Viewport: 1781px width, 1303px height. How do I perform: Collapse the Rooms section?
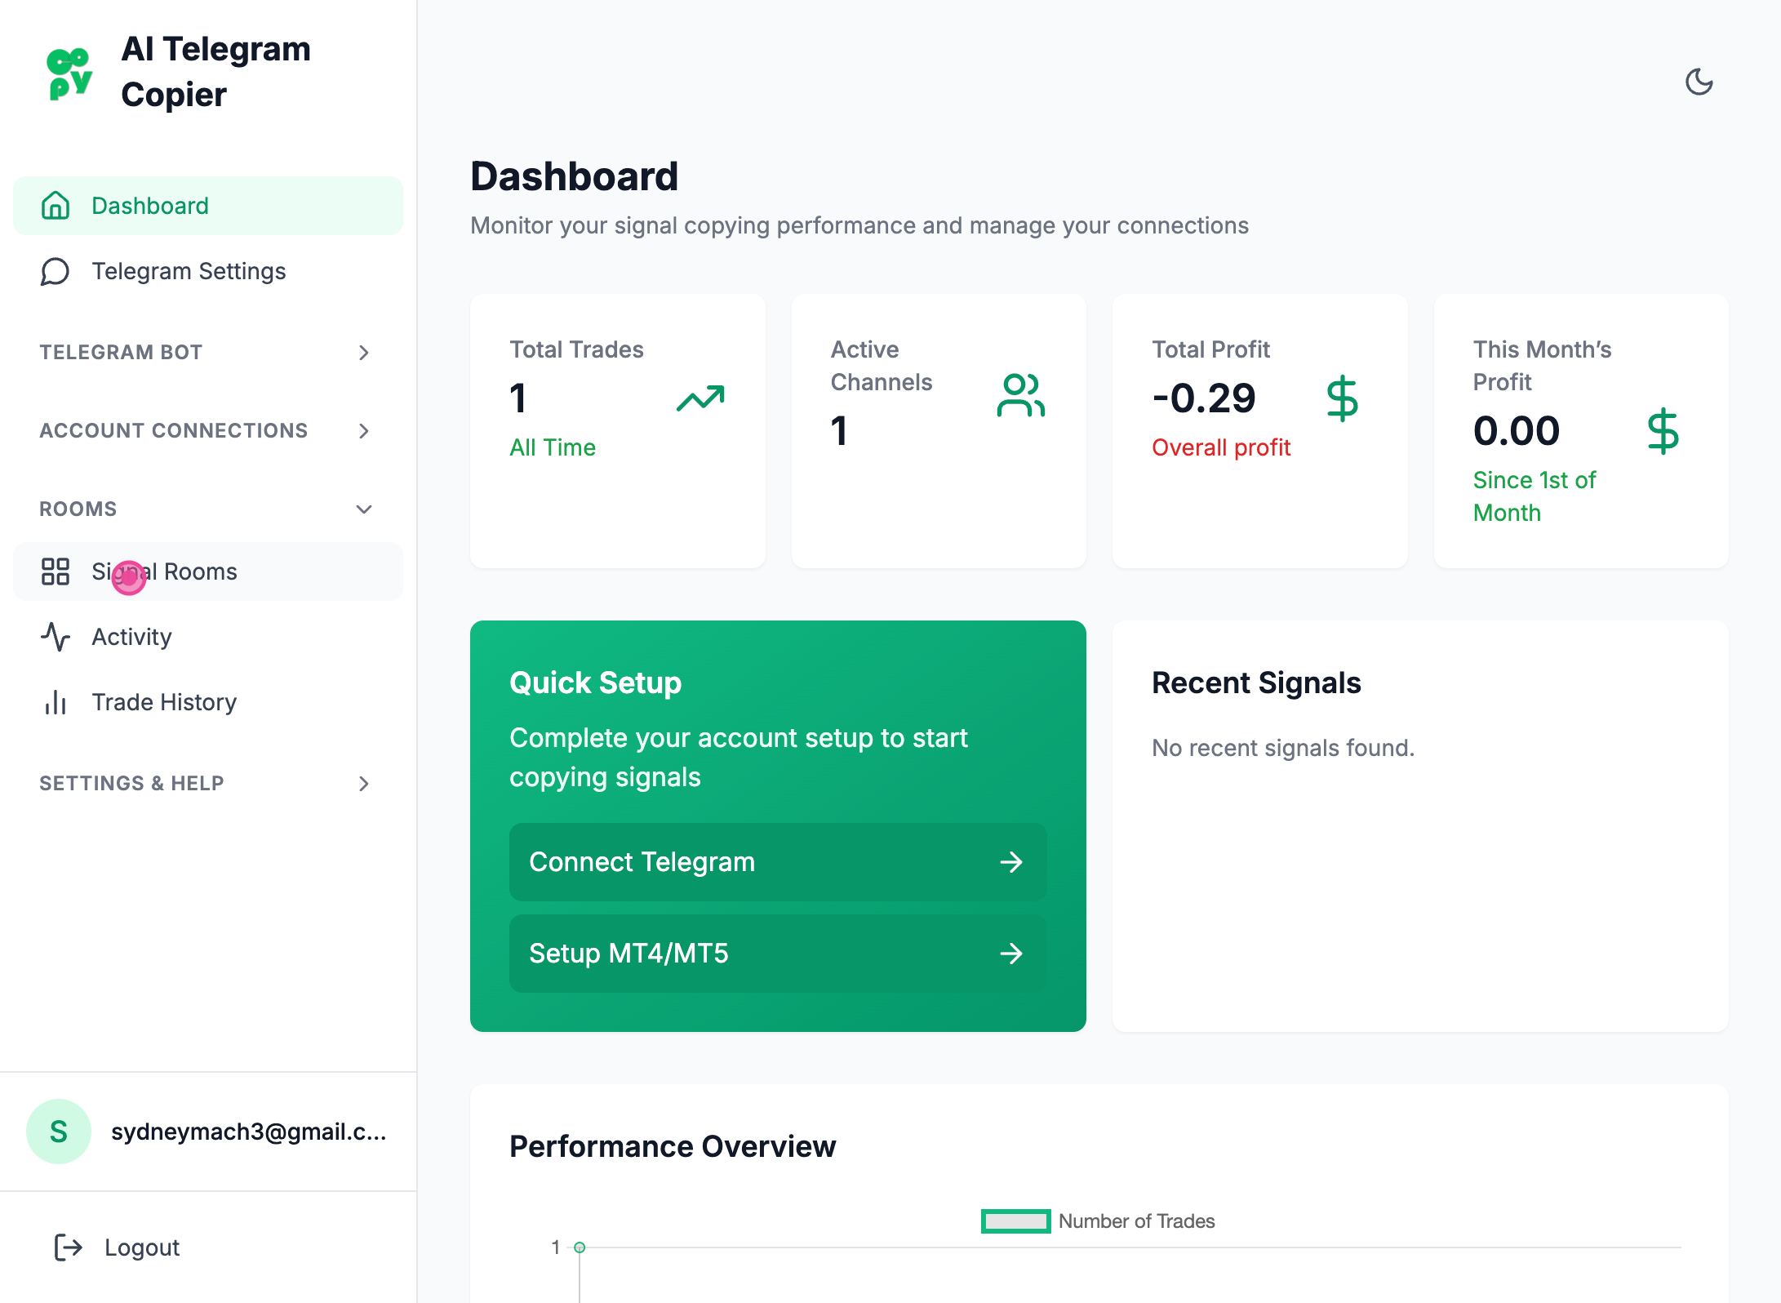coord(364,509)
